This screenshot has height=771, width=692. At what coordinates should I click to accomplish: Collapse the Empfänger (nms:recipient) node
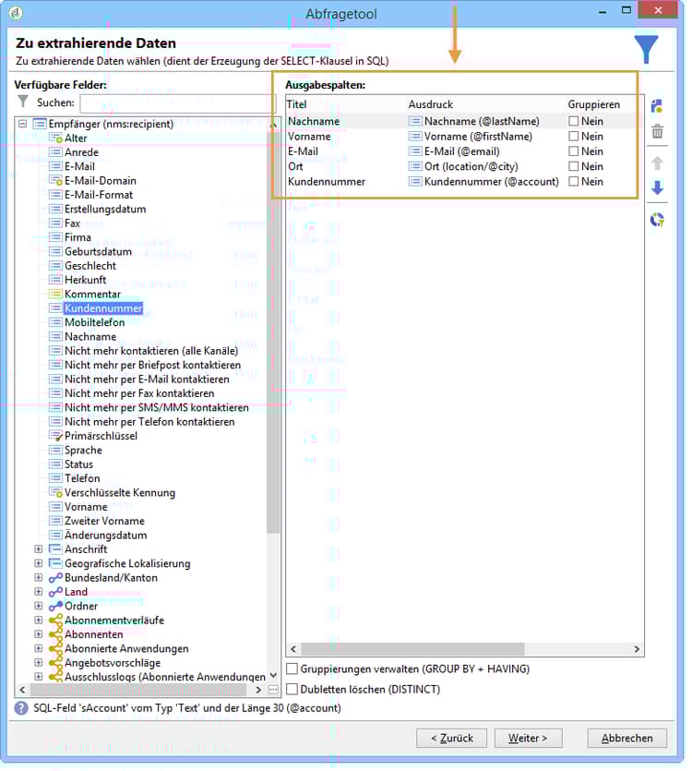23,124
